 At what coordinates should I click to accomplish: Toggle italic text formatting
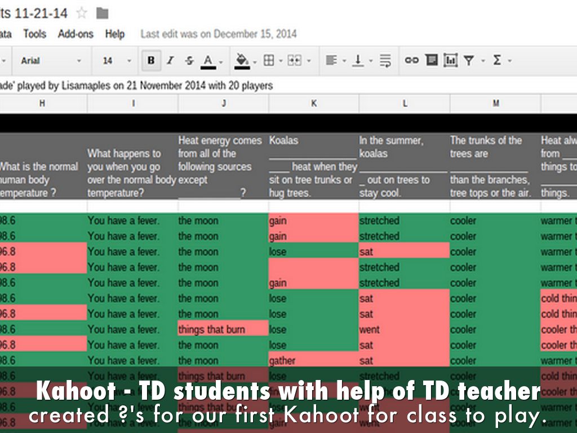(170, 60)
